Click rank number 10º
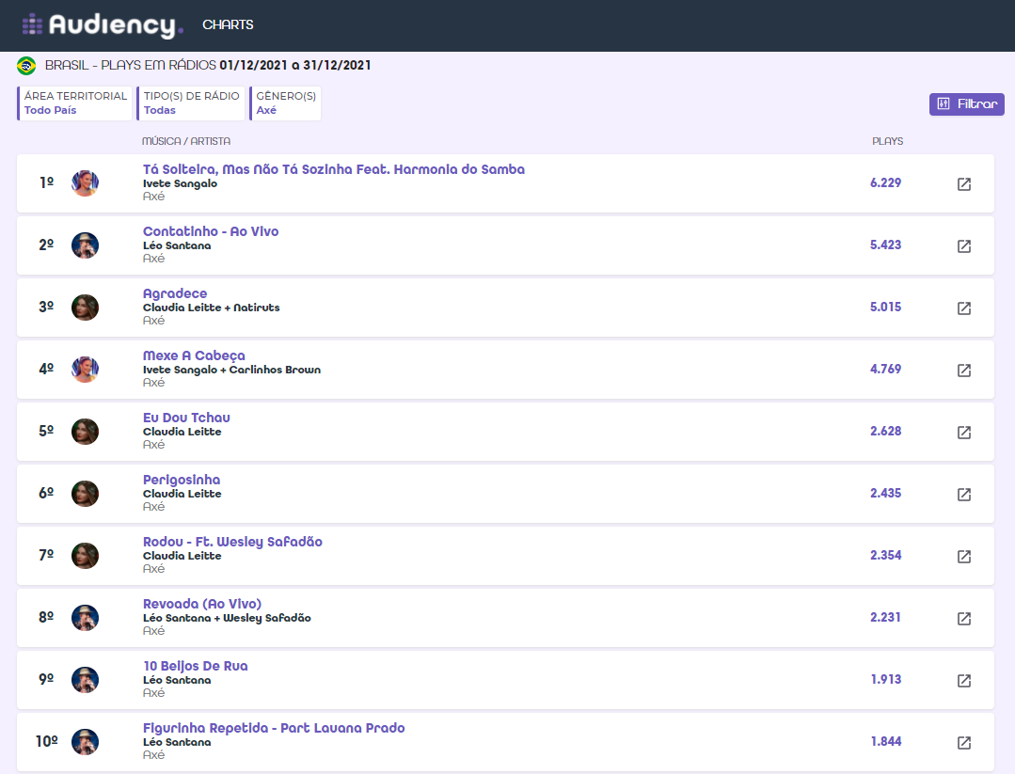The height and width of the screenshot is (774, 1015). point(47,741)
